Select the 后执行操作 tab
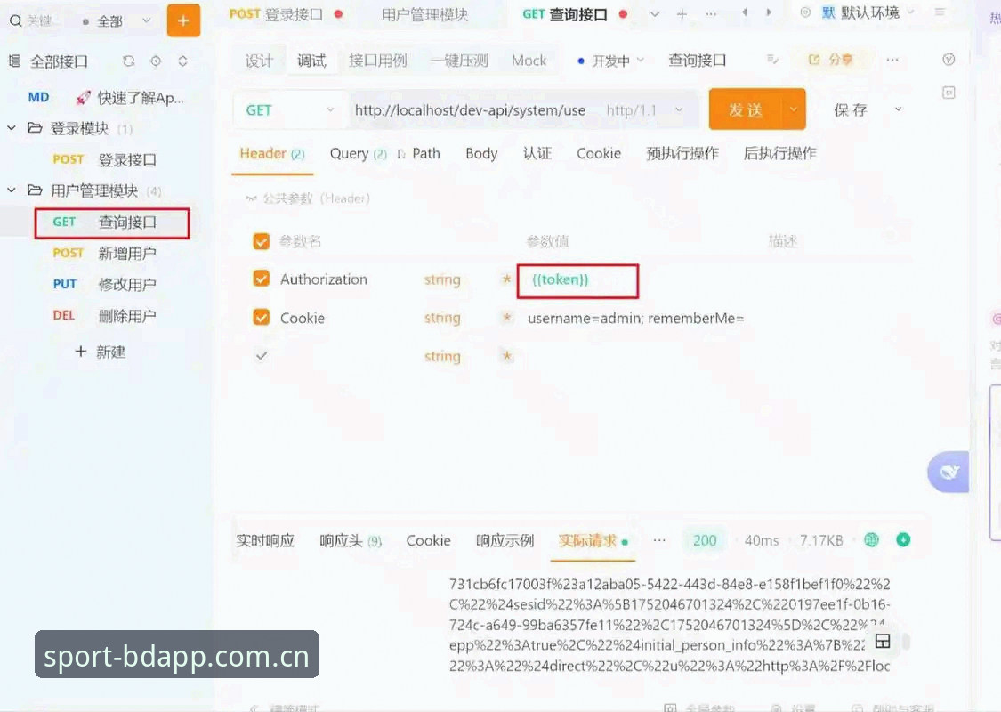 pos(780,154)
